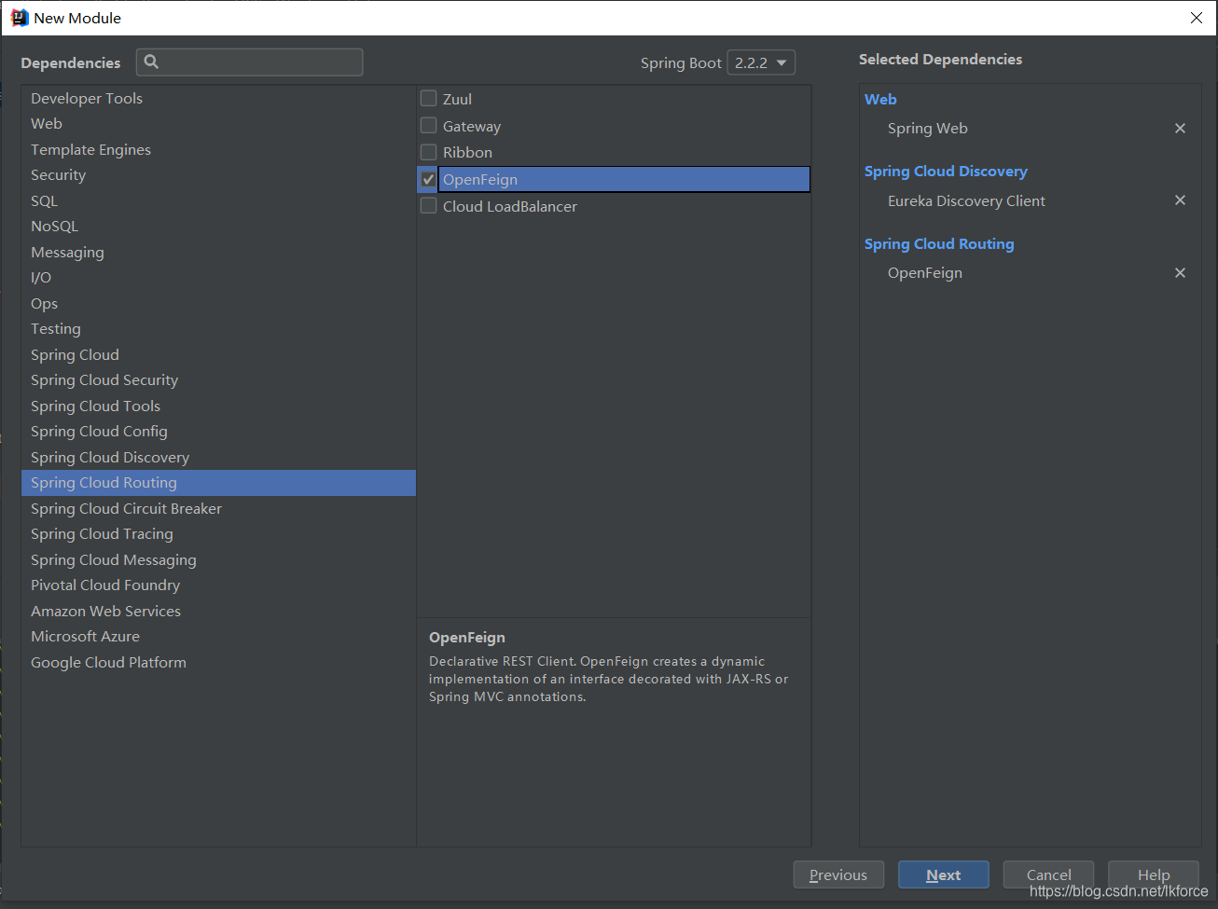Screen dimensions: 1218x909
Task: Focus the dependencies search field
Action: [250, 62]
